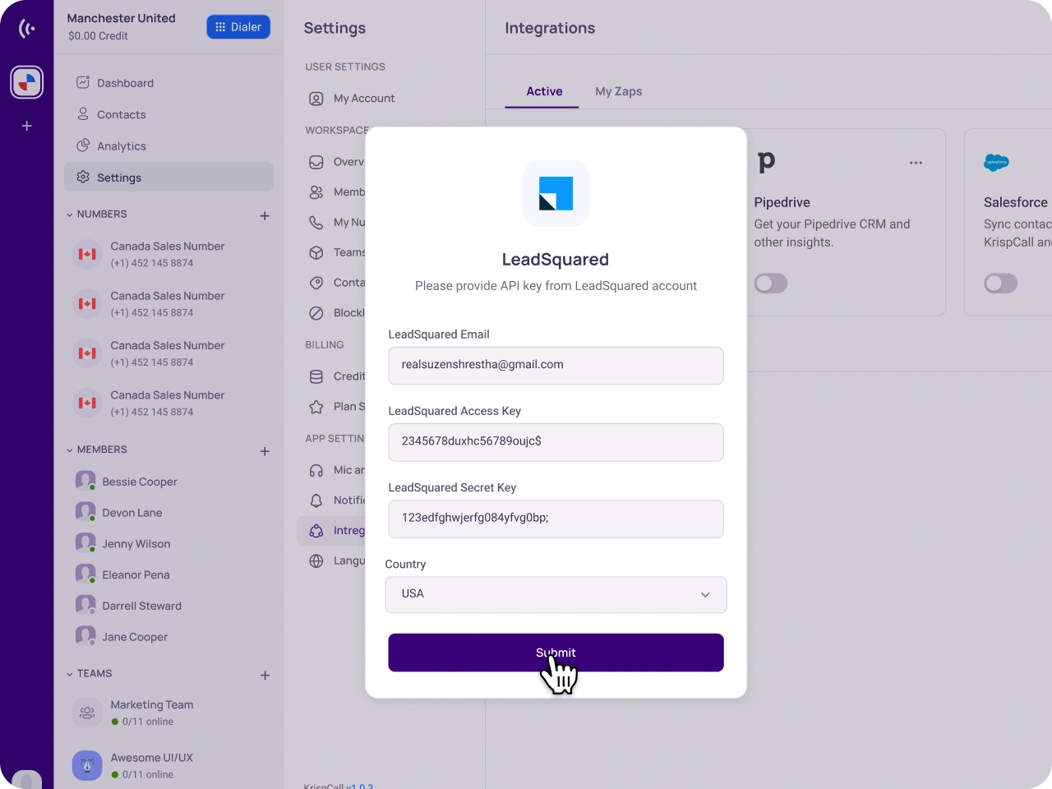This screenshot has width=1052, height=789.
Task: Click the $0.00 Credit text
Action: [x=98, y=36]
